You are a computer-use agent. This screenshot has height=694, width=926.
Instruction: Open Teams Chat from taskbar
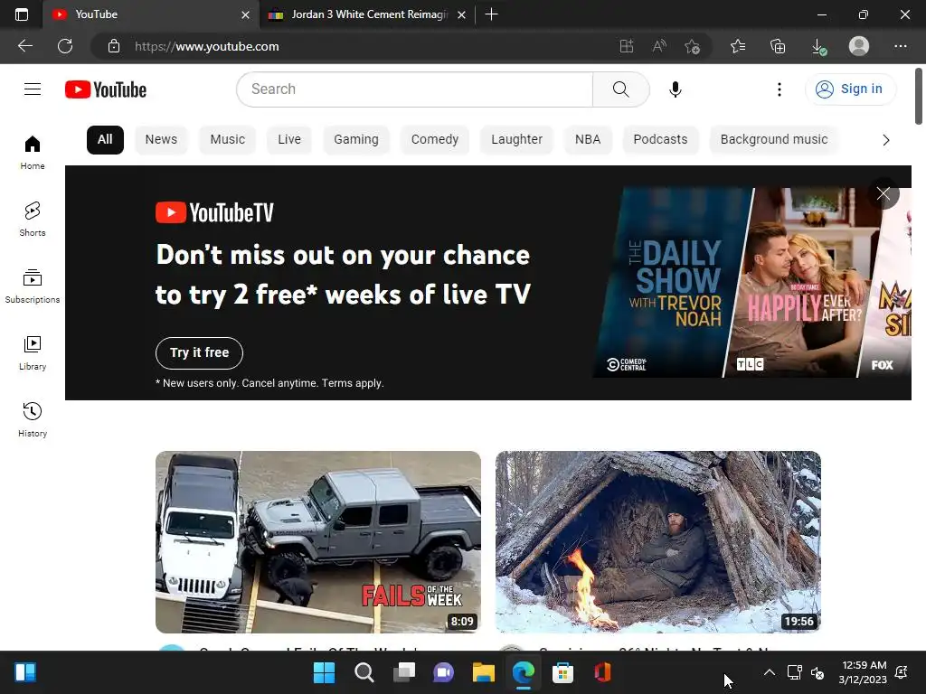[x=443, y=672]
